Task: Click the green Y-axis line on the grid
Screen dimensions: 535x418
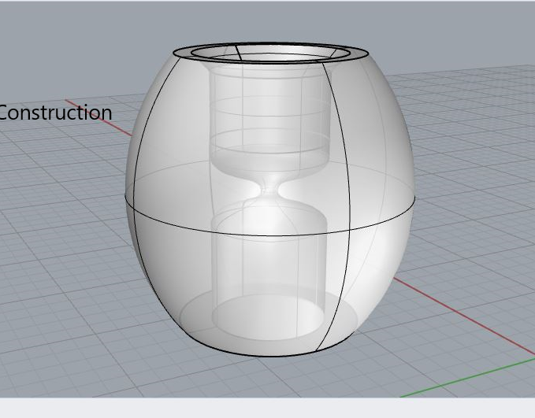Action: tap(467, 377)
